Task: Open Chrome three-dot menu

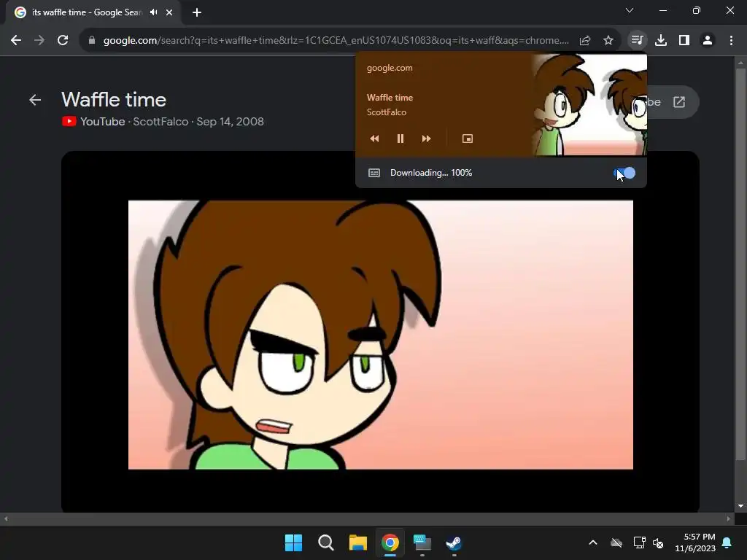Action: pyautogui.click(x=731, y=41)
